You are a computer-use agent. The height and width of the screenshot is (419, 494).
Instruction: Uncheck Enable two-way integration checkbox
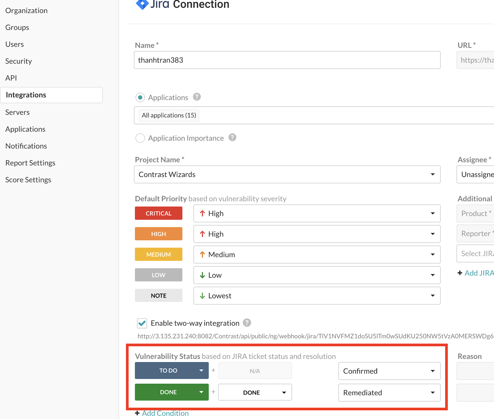tap(142, 323)
